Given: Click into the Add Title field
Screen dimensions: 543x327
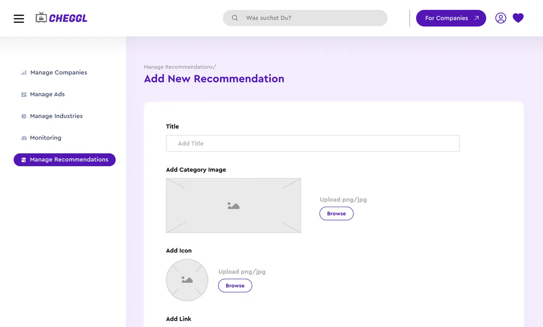Looking at the screenshot, I should (312, 143).
